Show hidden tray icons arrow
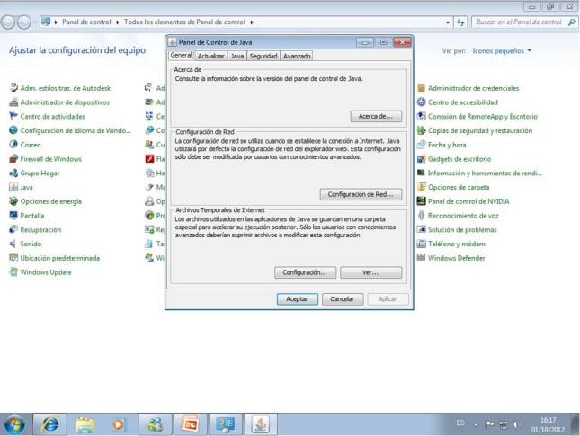Screen dimensions: 580x436 pyautogui.click(x=476, y=425)
